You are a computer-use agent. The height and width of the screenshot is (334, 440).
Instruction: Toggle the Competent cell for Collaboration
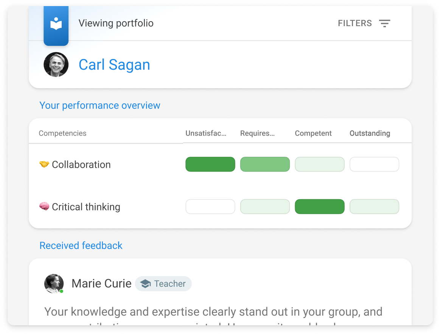320,164
